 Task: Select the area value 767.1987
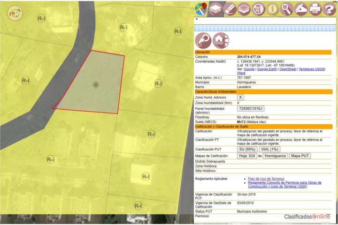point(244,77)
